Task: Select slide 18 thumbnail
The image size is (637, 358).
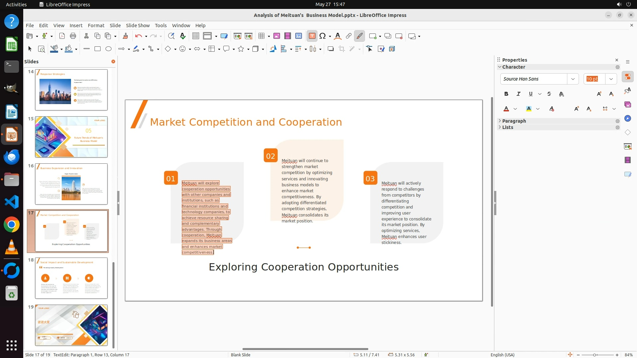Action: pos(71,278)
